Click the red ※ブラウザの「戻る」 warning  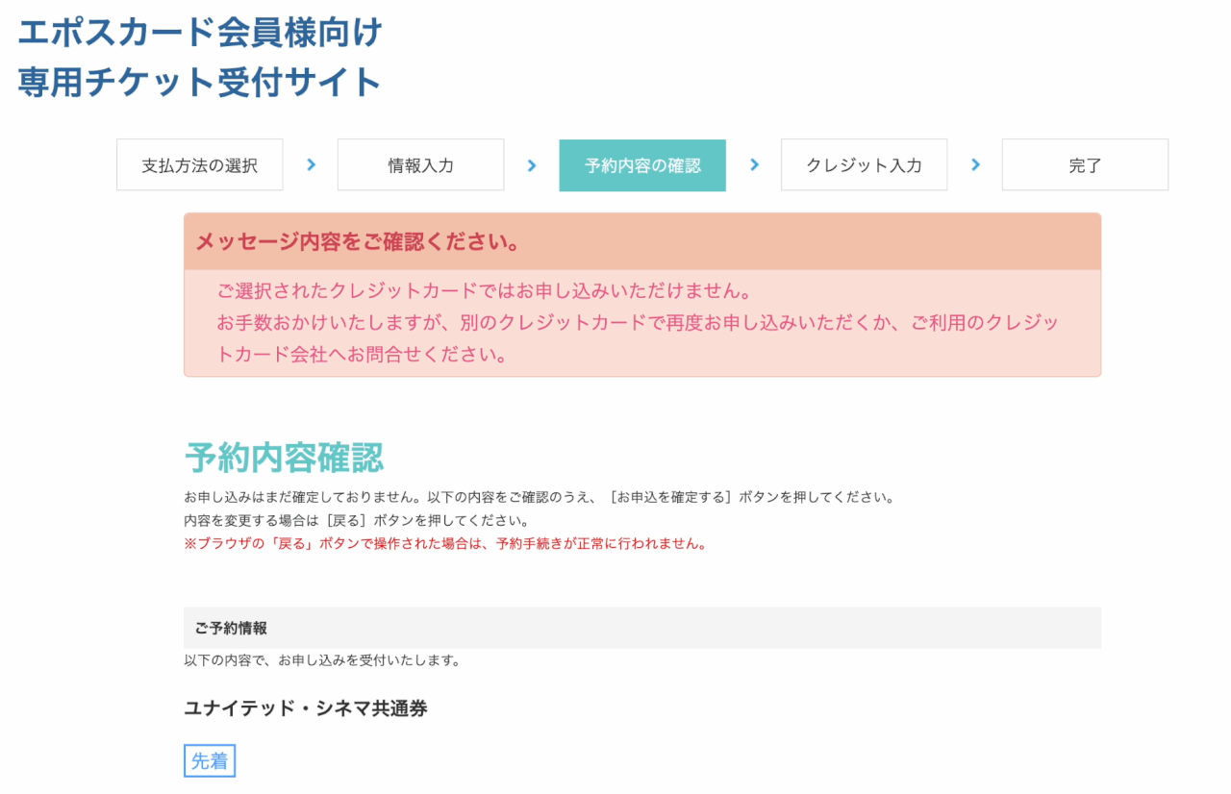pyautogui.click(x=446, y=544)
